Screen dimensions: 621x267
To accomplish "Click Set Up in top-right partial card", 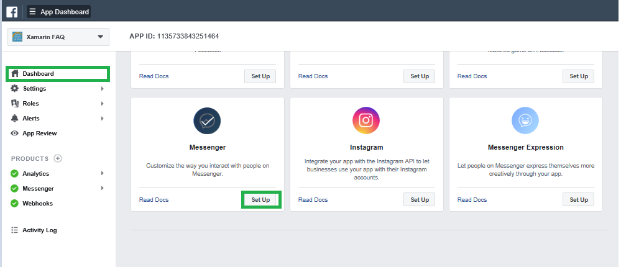I will click(579, 76).
